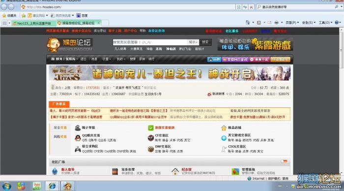Click the red stop loading icon
Viewport: 344px width, 191px height.
[251, 7]
